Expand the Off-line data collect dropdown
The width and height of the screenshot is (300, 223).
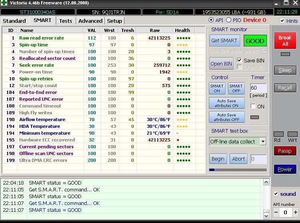262,141
